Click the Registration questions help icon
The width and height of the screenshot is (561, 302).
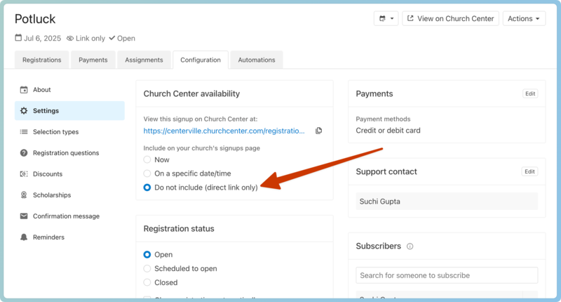point(24,153)
